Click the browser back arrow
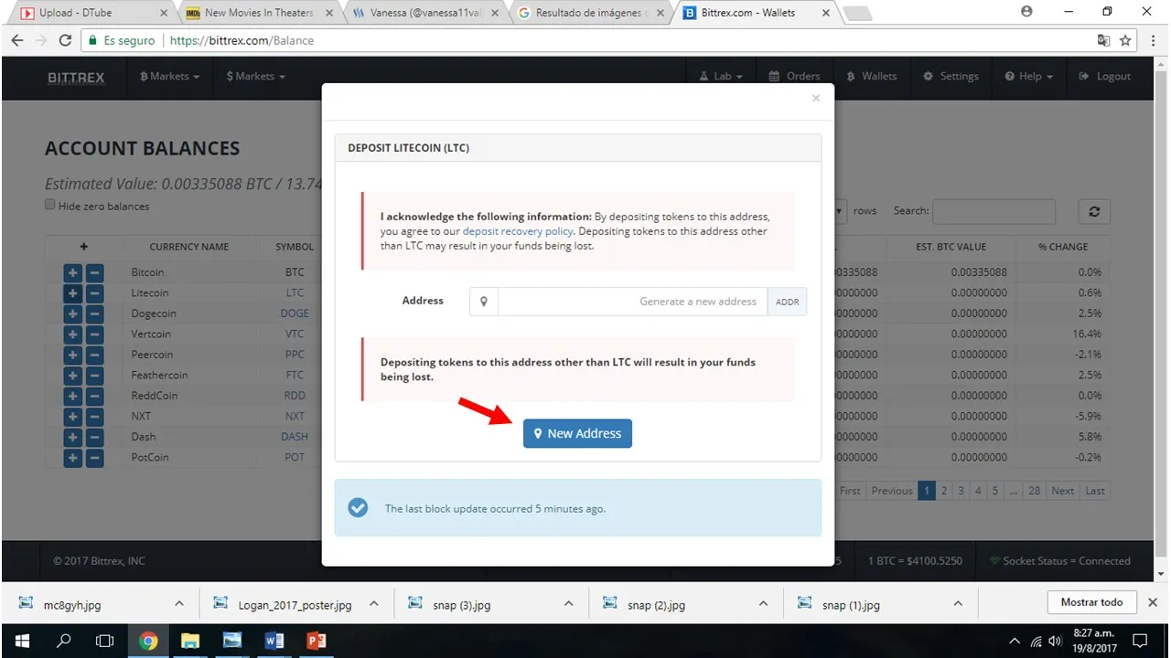The height and width of the screenshot is (658, 1171). (x=17, y=40)
